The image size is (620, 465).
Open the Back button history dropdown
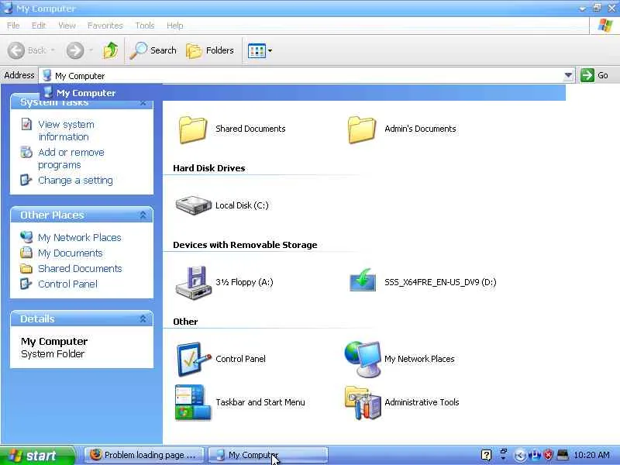pos(53,50)
